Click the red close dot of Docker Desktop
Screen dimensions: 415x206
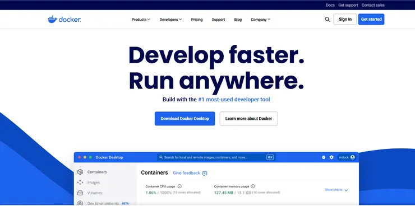[79, 157]
